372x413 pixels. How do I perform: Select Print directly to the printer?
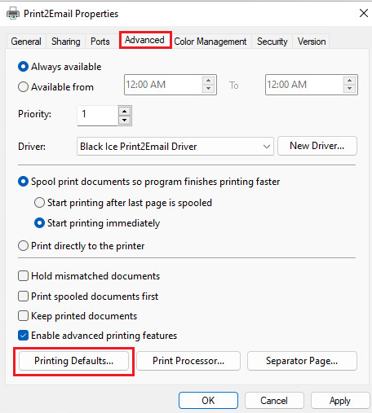click(23, 246)
